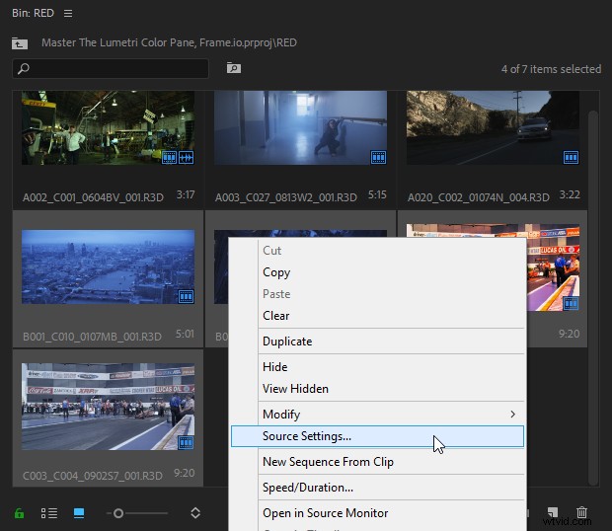Choose Hide from the context menu
This screenshot has width=612, height=531.
tap(377, 367)
